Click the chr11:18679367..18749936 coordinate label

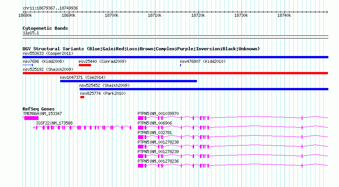(50, 8)
